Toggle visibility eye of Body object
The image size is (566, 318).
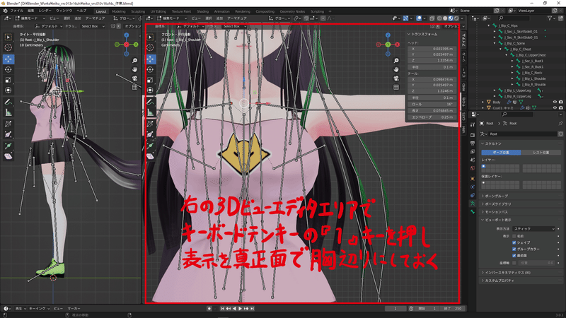555,102
